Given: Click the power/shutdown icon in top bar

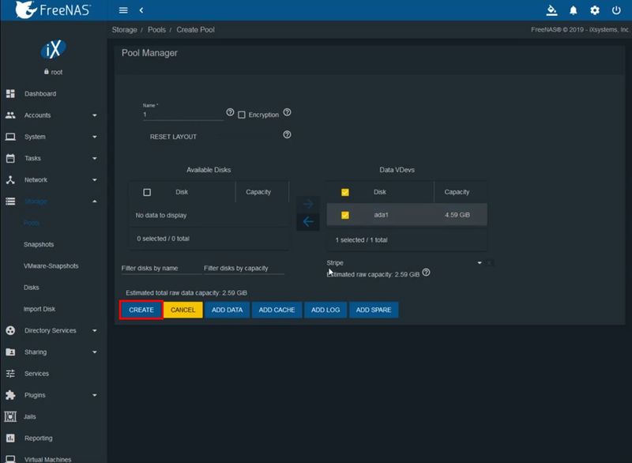Looking at the screenshot, I should point(615,10).
